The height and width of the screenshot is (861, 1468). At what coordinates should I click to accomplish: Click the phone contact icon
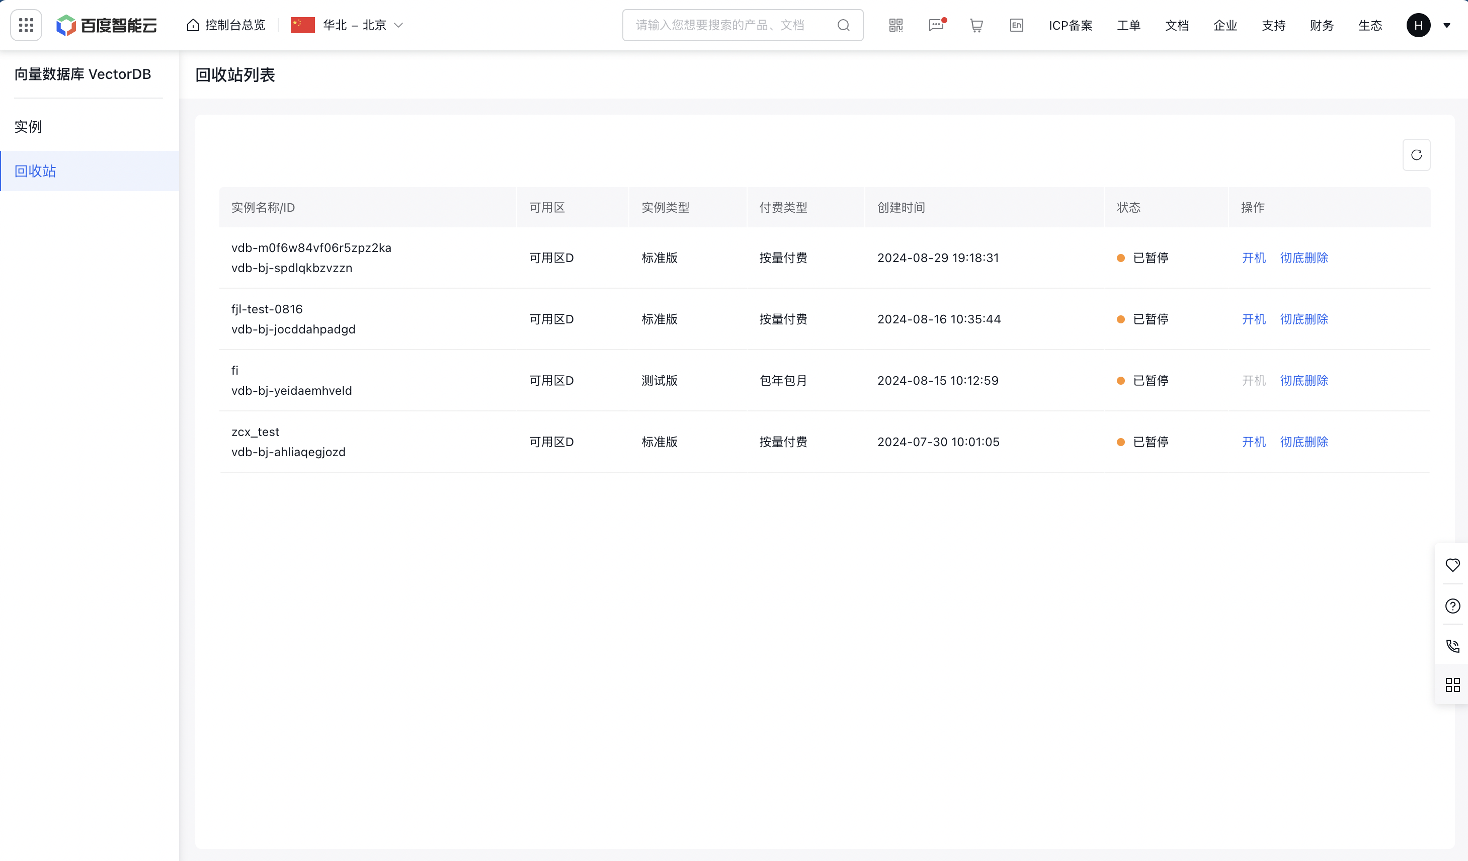(1452, 645)
